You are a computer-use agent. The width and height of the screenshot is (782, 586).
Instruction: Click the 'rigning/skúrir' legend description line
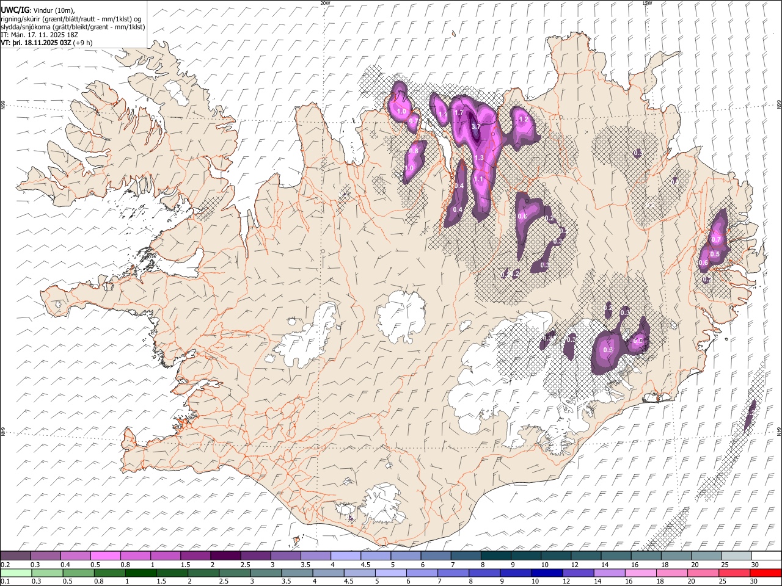pyautogui.click(x=71, y=19)
